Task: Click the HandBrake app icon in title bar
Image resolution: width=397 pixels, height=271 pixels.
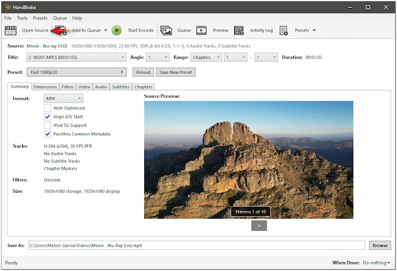Action: point(7,6)
